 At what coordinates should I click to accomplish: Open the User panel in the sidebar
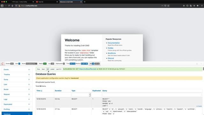pos(17,84)
